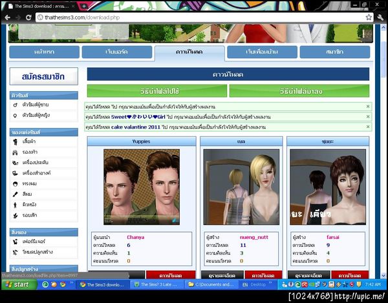388x303 pixels.
Task: Click the male sim text link in sidebar
Action: tap(36, 105)
